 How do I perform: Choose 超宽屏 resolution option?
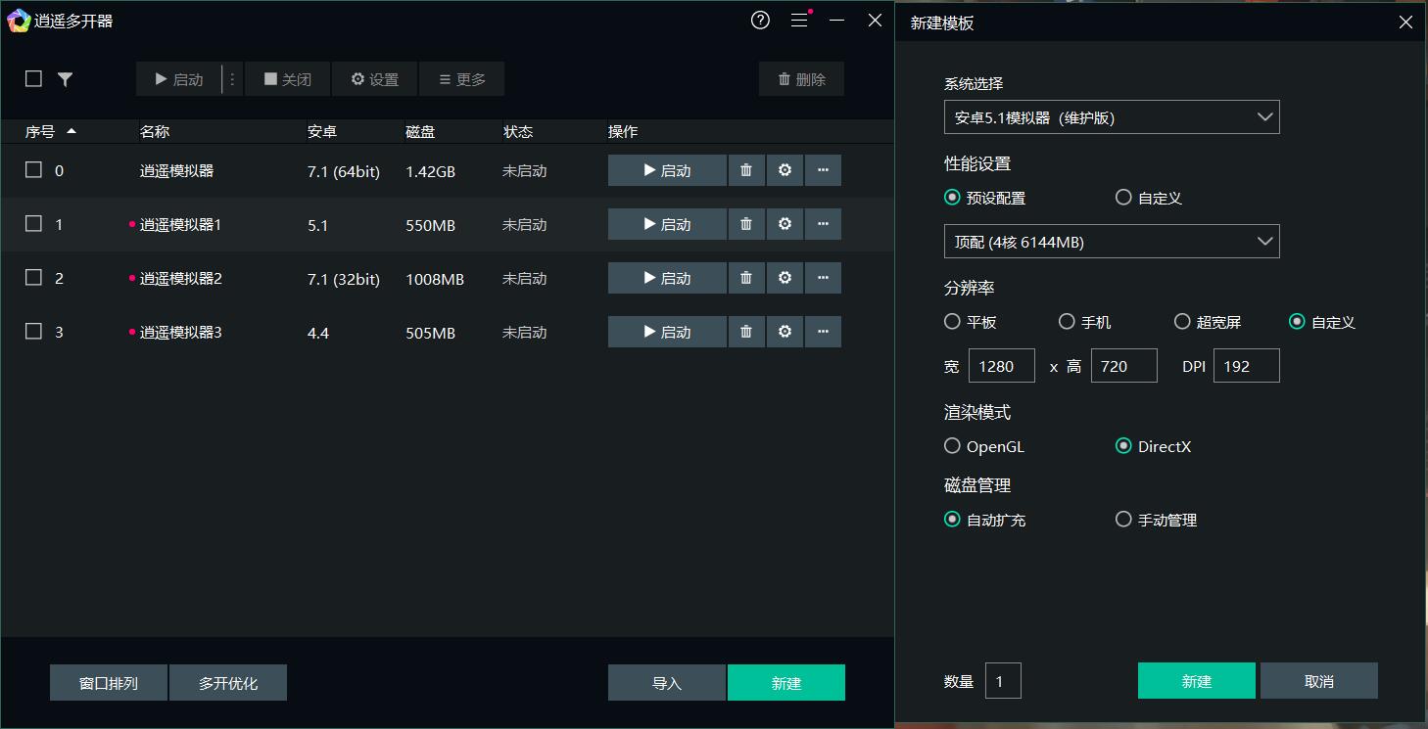[x=1182, y=321]
